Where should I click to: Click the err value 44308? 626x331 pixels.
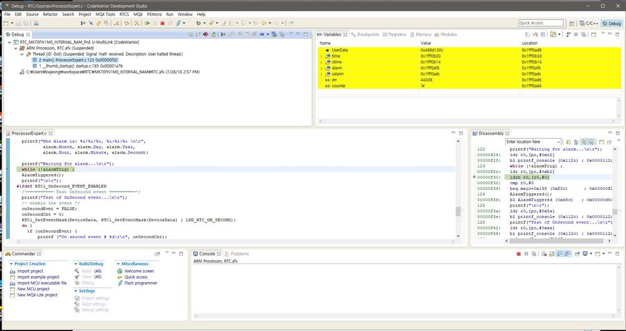point(427,80)
